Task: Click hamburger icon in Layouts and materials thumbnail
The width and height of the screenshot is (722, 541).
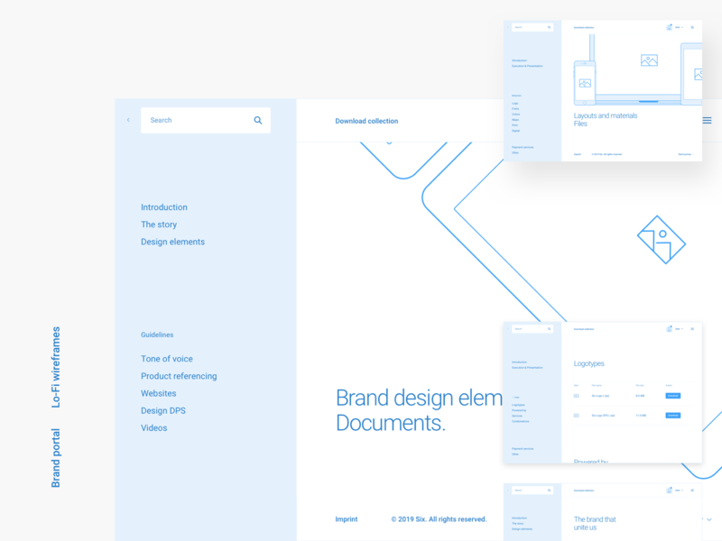Action: point(692,28)
